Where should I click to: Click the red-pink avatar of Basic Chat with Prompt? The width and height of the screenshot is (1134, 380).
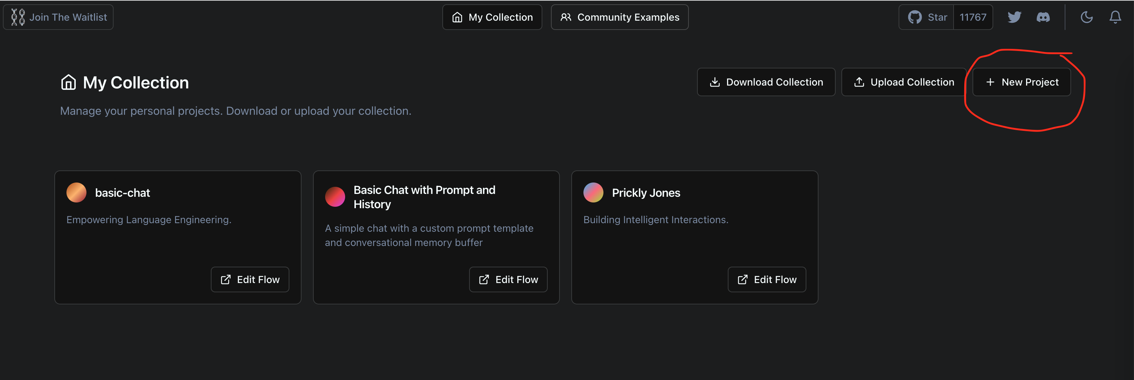(x=335, y=197)
